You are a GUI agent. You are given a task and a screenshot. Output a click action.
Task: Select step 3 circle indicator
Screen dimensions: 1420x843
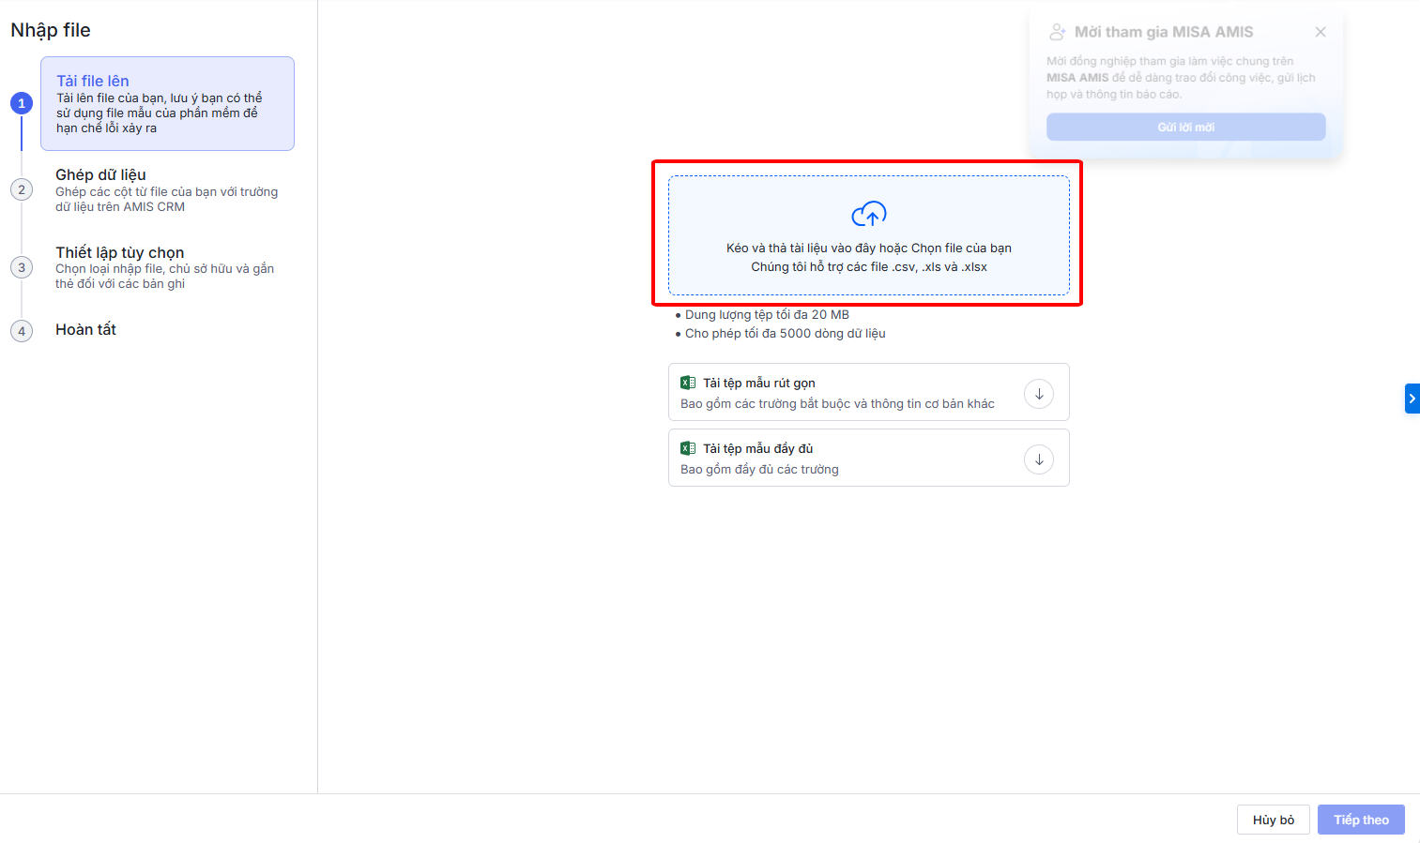pos(22,267)
